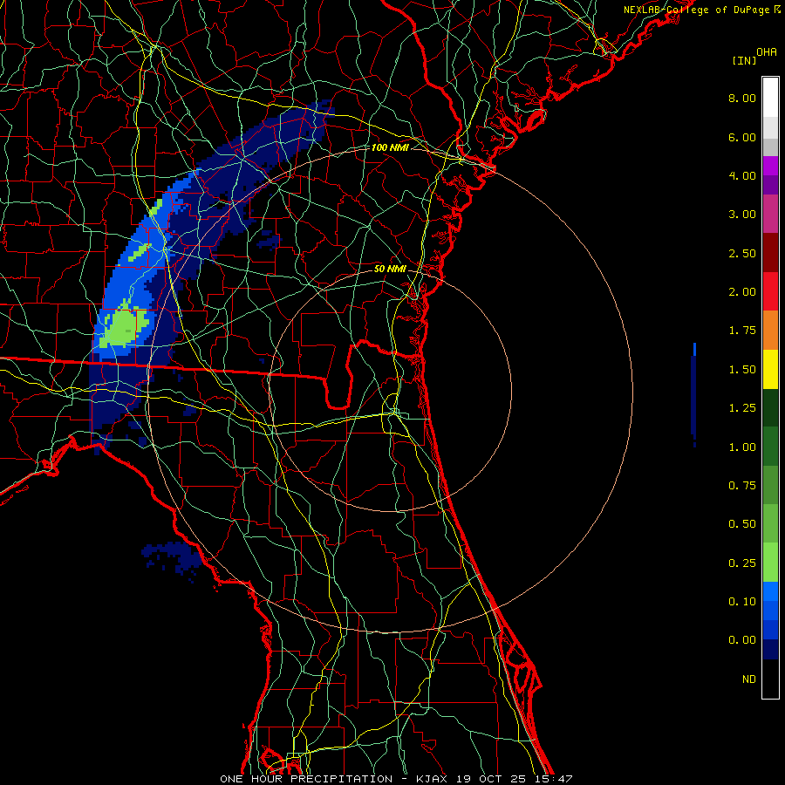Click the white swatch at top of legend
The width and height of the screenshot is (785, 785).
click(770, 98)
